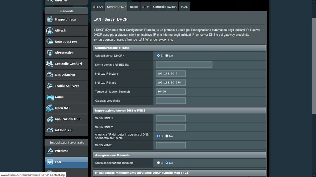Enable Sì for Abilita assegnazione manuale
Image resolution: width=316 pixels, height=177 pixels.
158,163
